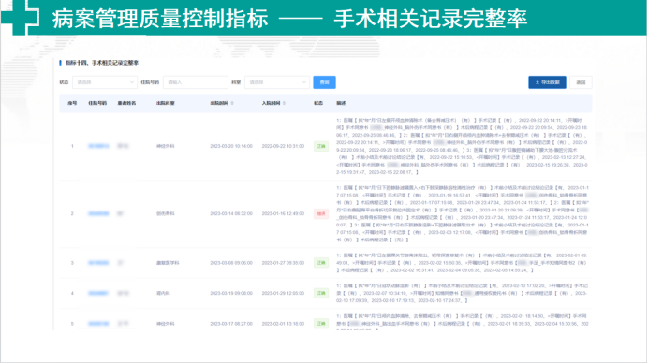Image resolution: width=648 pixels, height=364 pixels.
Task: Click the 序号 column header
Action: point(72,103)
